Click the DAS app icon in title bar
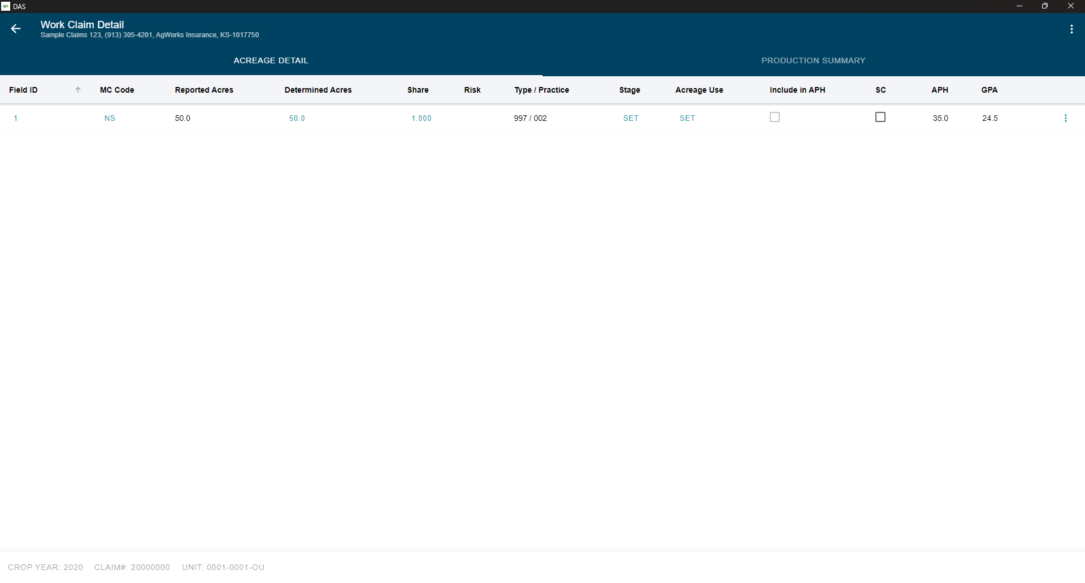This screenshot has height=583, width=1085. (x=6, y=6)
